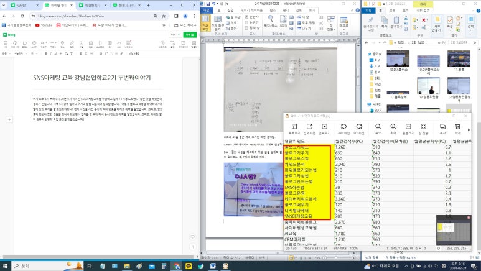Open Word macros (매크로) dropdown

(344, 23)
